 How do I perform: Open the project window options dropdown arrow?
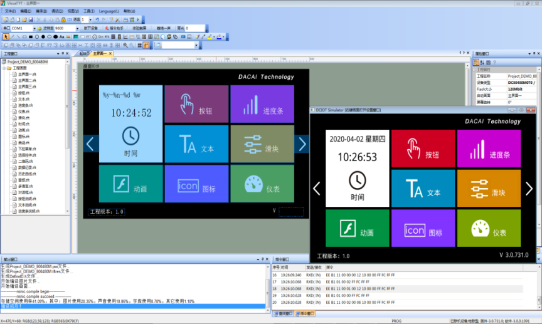click(58, 53)
